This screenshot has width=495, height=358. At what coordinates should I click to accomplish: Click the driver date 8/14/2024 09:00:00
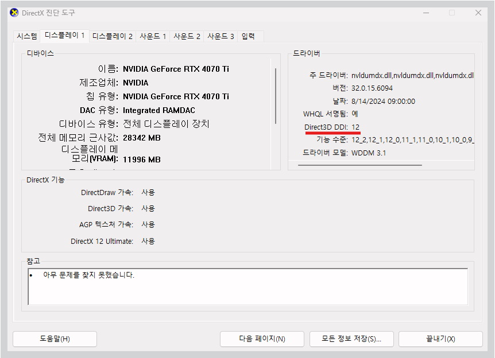[x=383, y=101]
